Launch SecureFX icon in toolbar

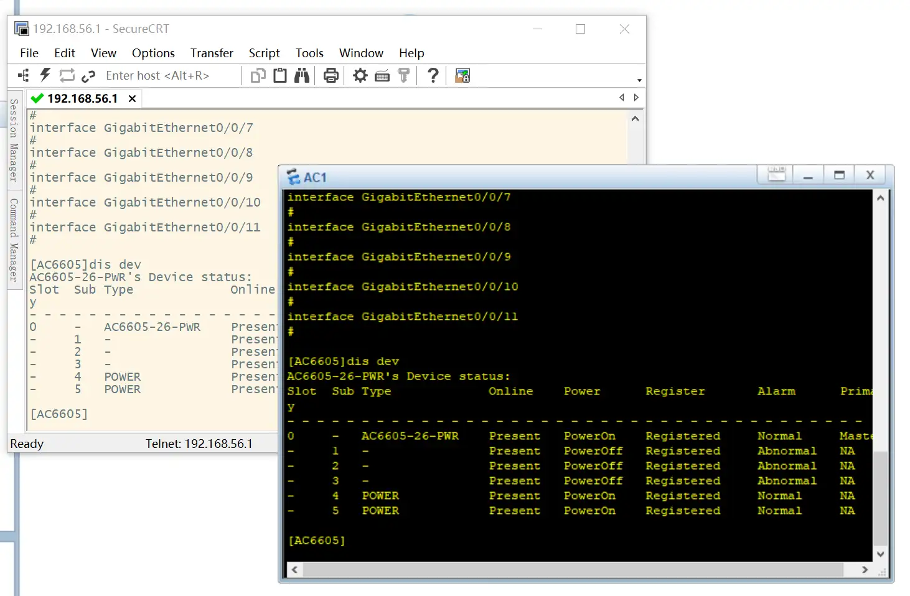click(462, 75)
